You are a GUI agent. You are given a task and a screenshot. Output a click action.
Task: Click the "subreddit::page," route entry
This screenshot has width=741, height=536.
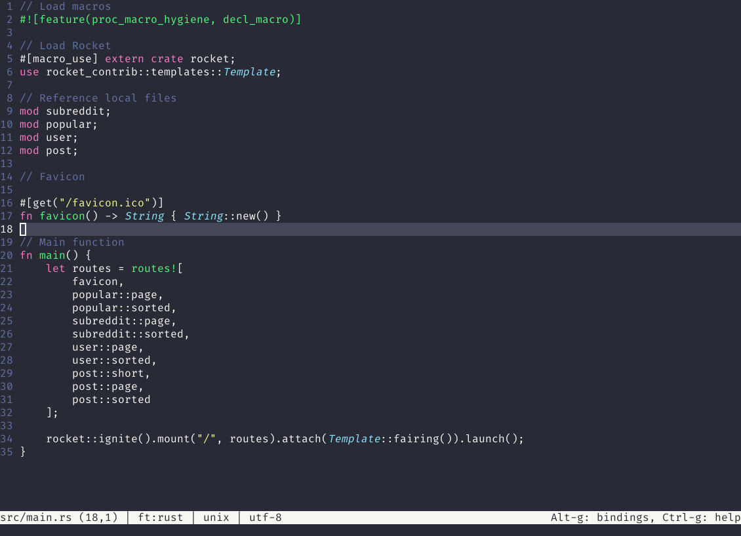pyautogui.click(x=125, y=321)
